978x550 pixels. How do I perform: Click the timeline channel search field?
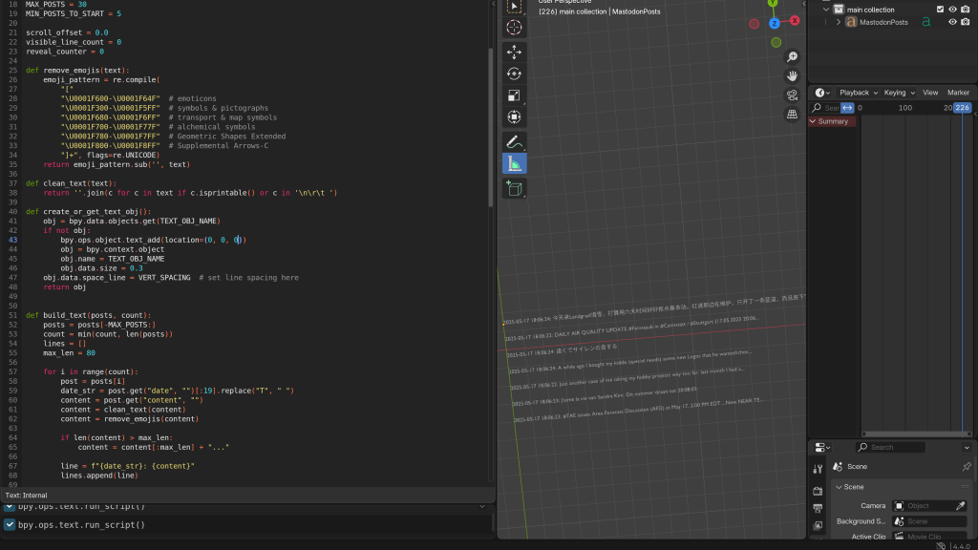tap(825, 108)
